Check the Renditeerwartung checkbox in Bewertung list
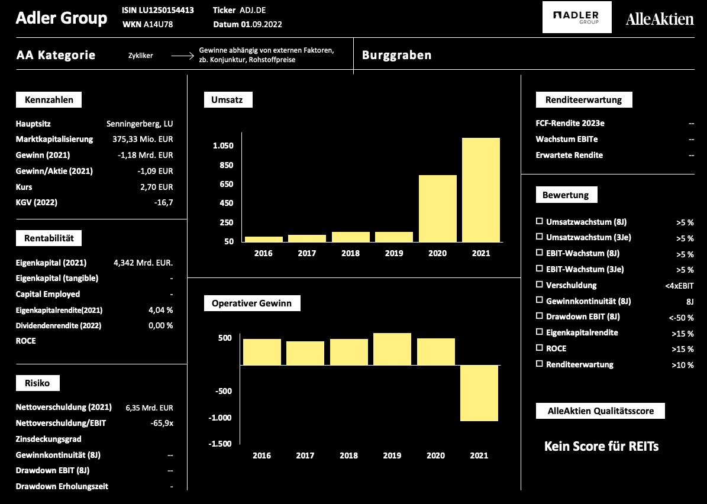Image resolution: width=707 pixels, height=504 pixels. coord(539,363)
